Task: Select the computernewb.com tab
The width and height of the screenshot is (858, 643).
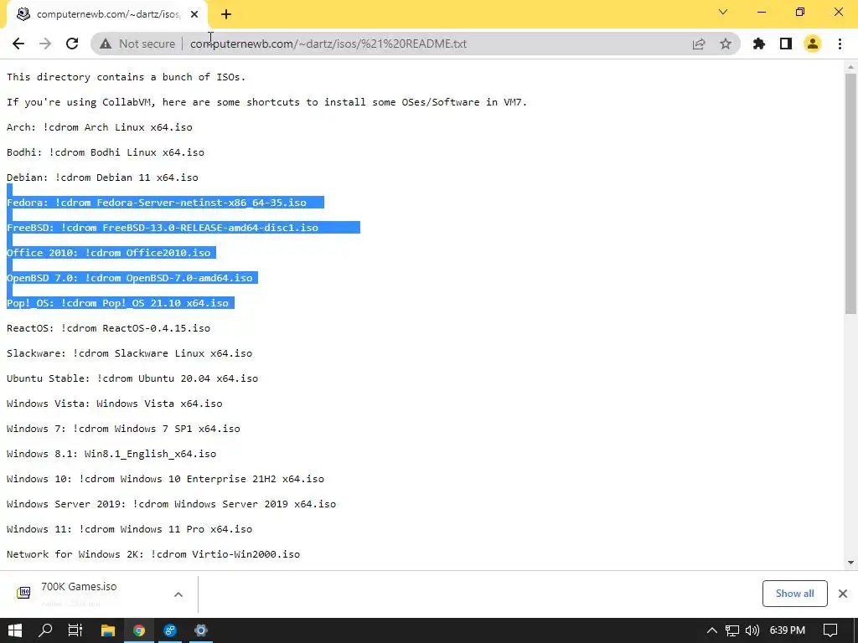Action: [x=106, y=15]
